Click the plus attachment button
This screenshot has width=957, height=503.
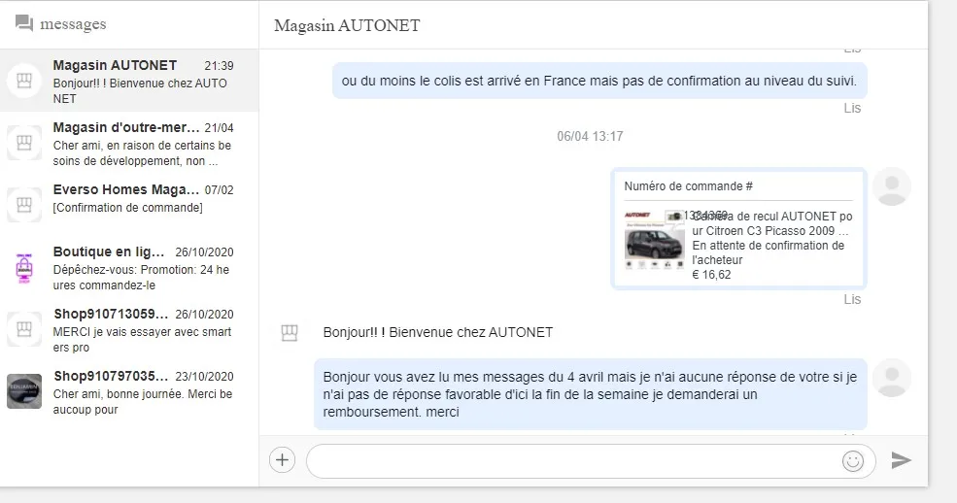[282, 459]
